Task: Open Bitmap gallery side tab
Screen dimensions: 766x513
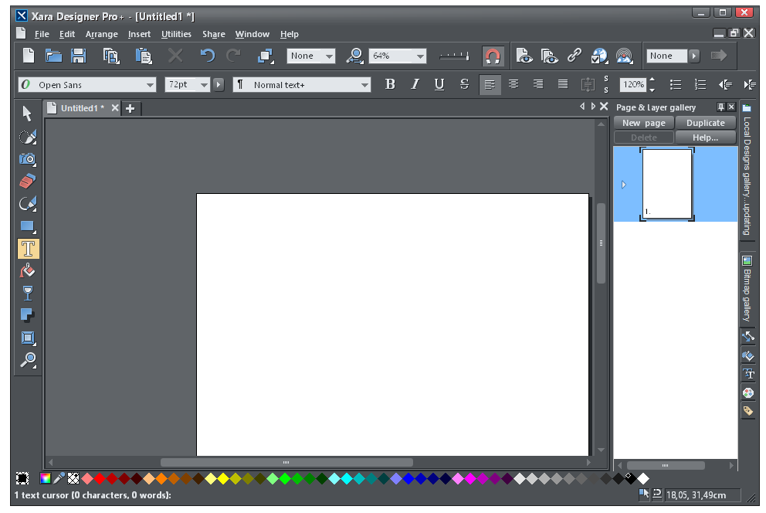Action: pyautogui.click(x=747, y=288)
